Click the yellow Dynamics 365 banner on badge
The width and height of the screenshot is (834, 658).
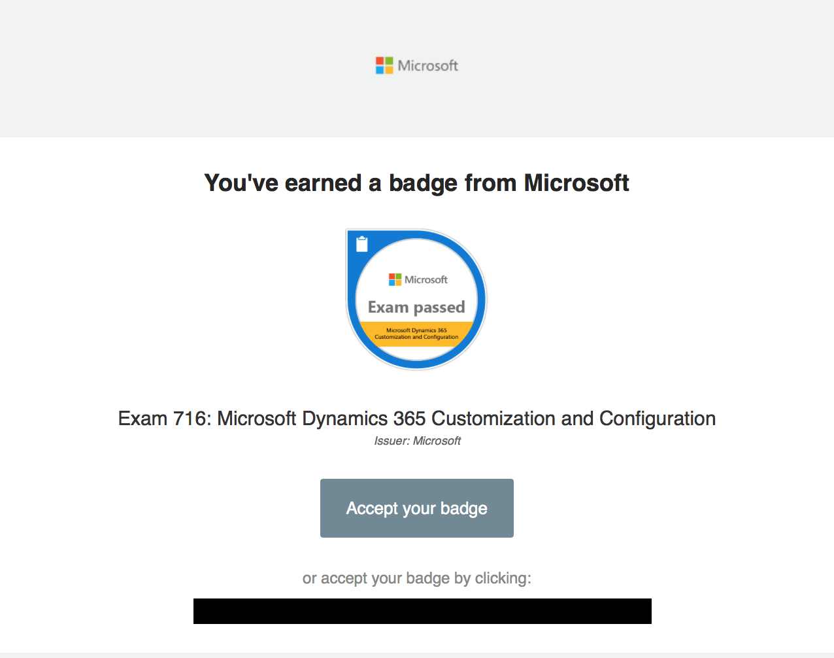tap(416, 334)
